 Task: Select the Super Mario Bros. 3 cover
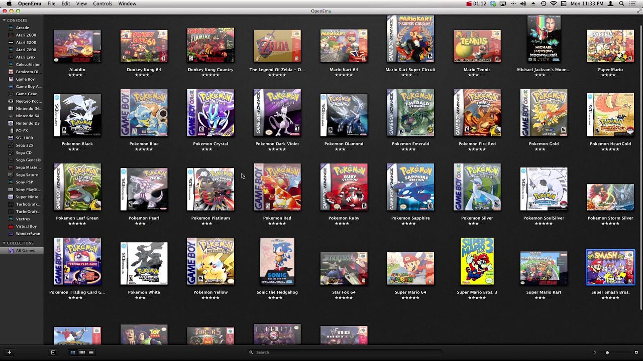coord(477,261)
